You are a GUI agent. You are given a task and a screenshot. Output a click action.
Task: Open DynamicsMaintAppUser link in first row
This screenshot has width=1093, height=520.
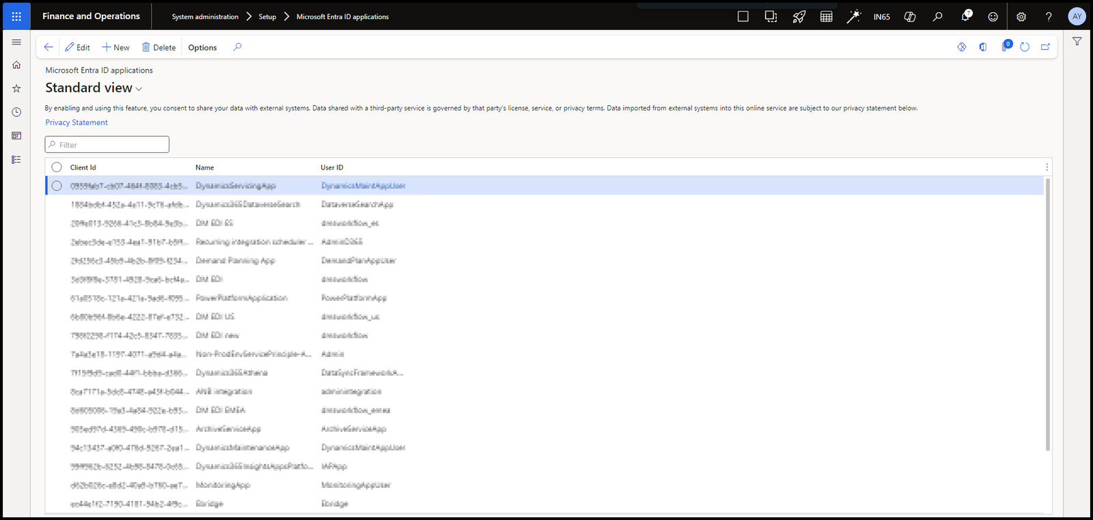coord(363,186)
